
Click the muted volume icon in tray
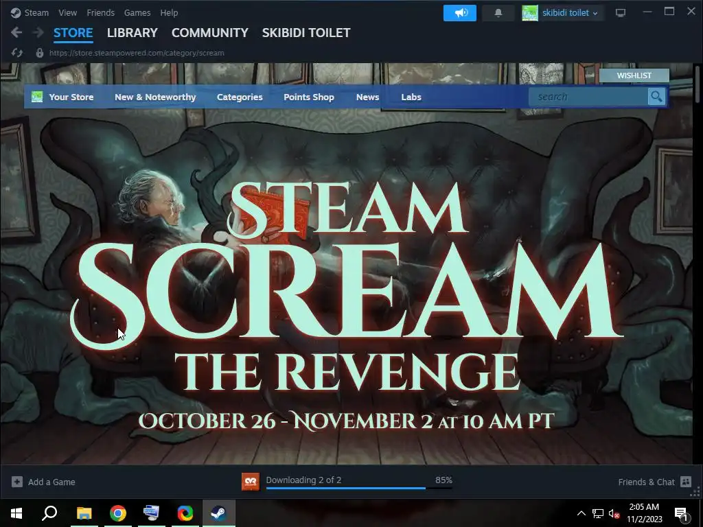(x=614, y=513)
